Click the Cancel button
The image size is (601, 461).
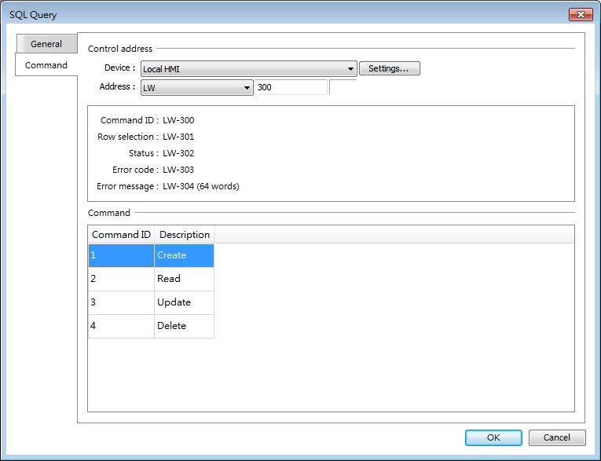557,437
